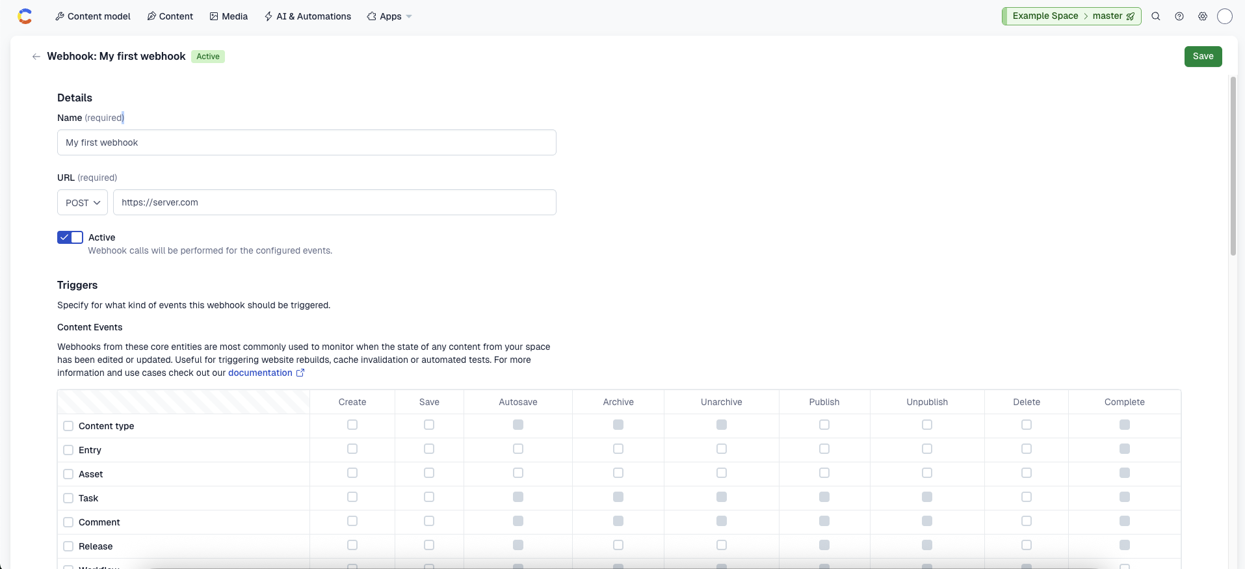Click the user avatar circle
Screen dimensions: 1245x569
coord(1225,16)
